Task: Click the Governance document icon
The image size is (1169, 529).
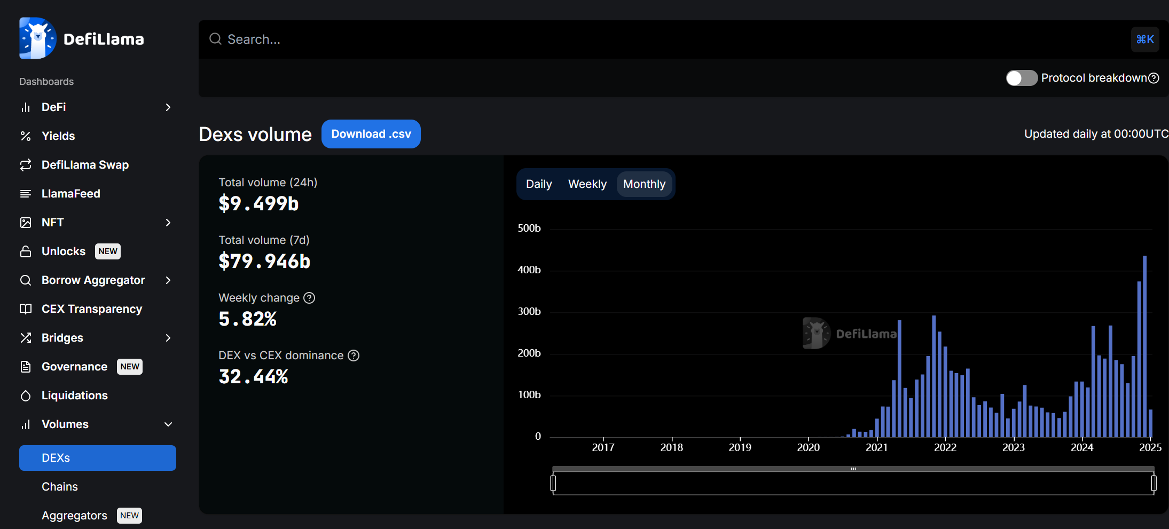Action: click(26, 367)
